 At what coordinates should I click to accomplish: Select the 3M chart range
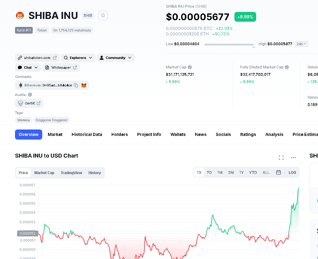pos(231,172)
